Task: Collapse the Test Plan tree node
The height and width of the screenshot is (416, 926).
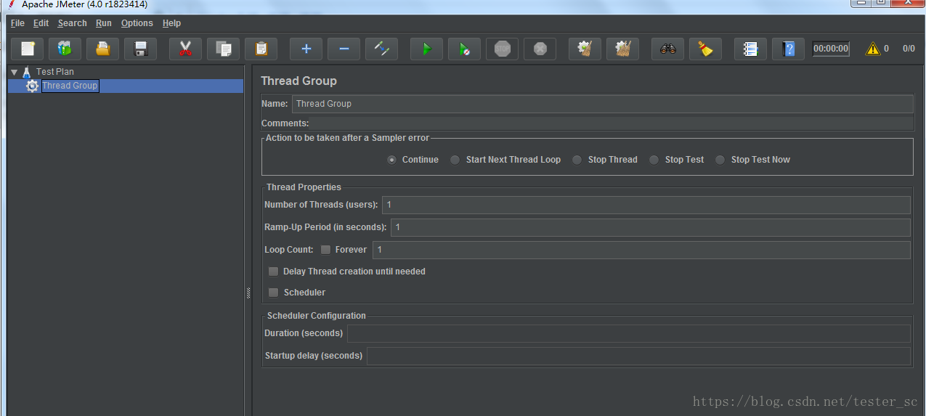Action: point(14,72)
